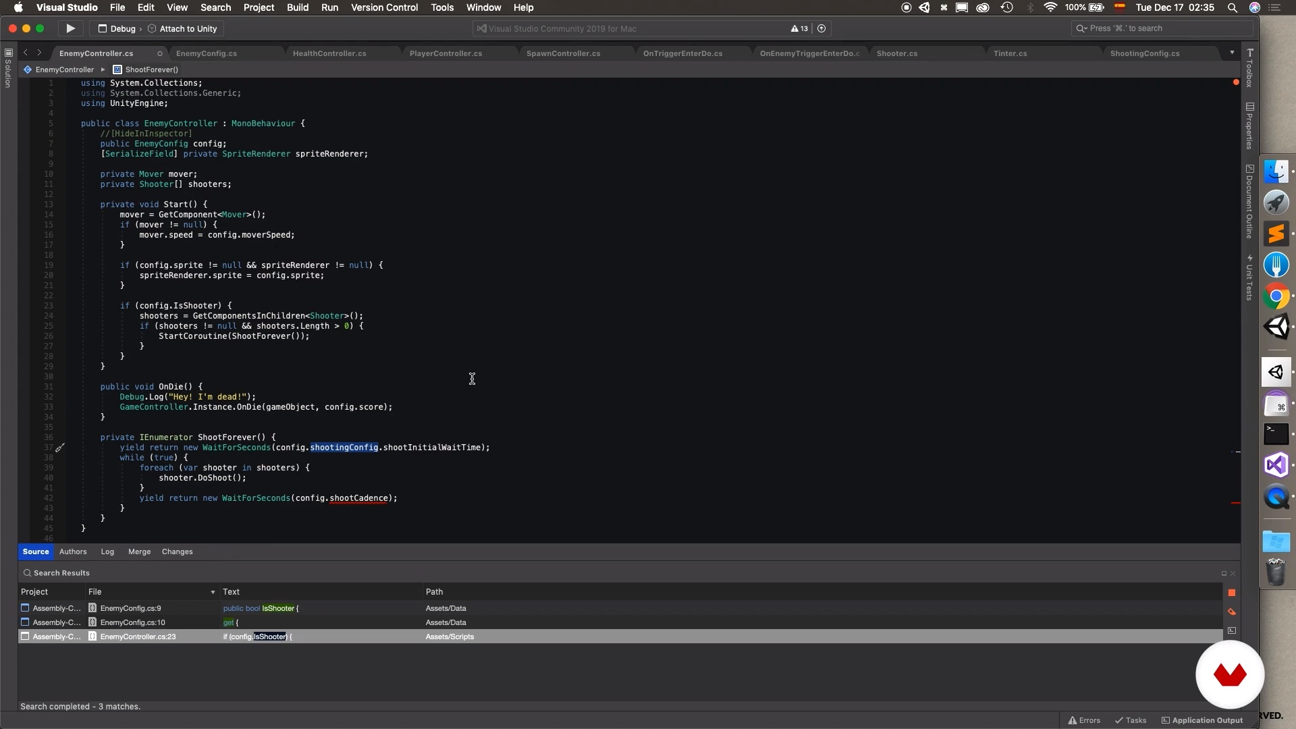Image resolution: width=1296 pixels, height=729 pixels.
Task: Open the Project menu
Action: coord(259,7)
